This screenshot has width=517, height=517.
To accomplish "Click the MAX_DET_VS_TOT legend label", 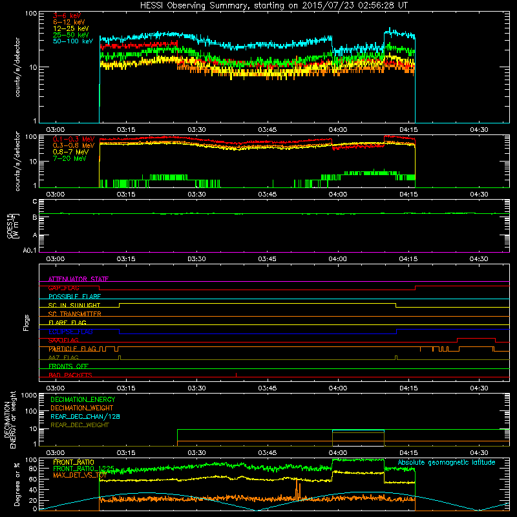I will point(79,475).
